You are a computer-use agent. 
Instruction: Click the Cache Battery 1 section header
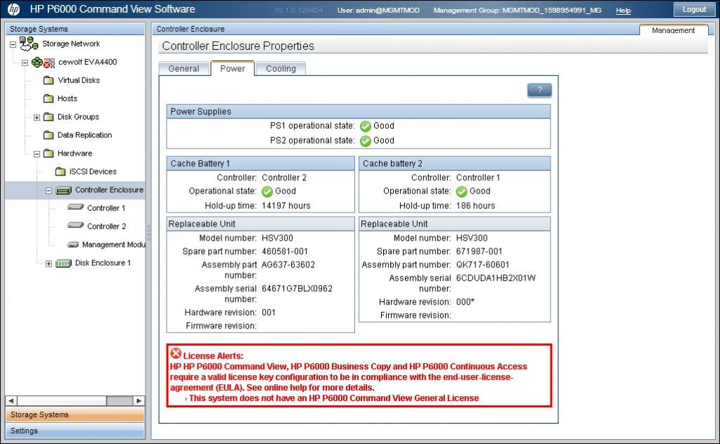pos(260,164)
